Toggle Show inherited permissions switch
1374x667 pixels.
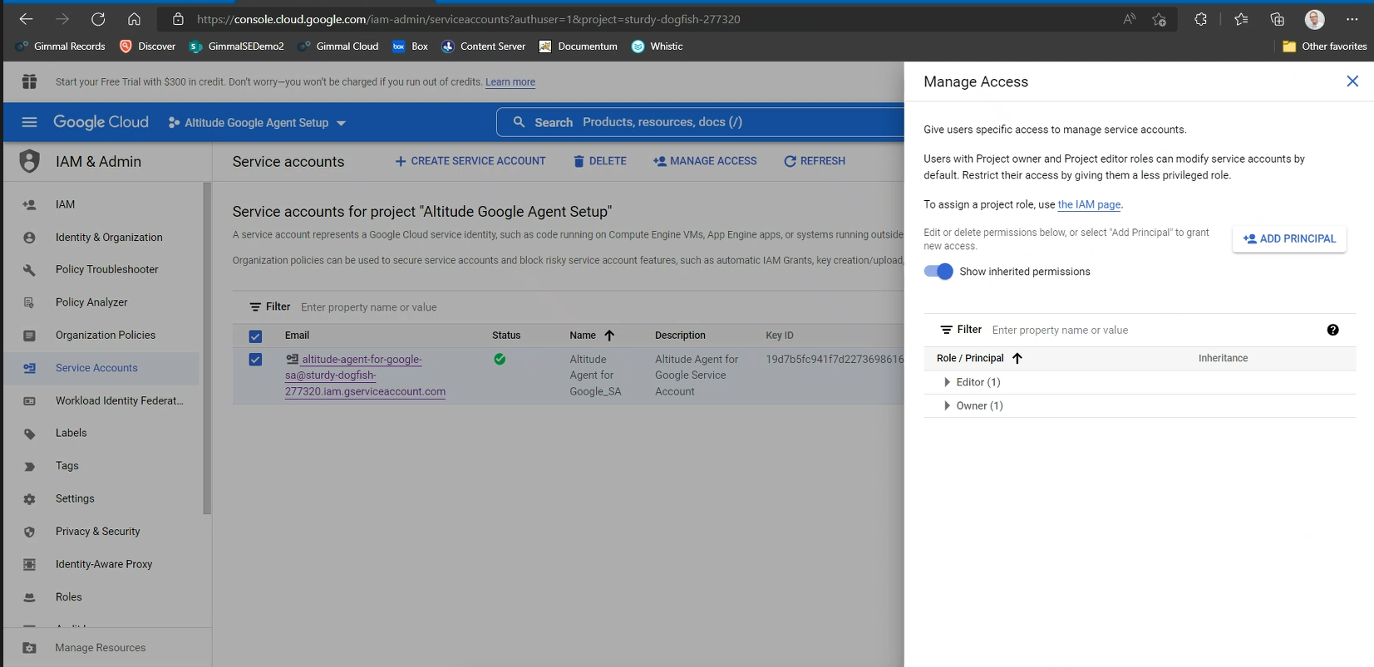tap(938, 272)
